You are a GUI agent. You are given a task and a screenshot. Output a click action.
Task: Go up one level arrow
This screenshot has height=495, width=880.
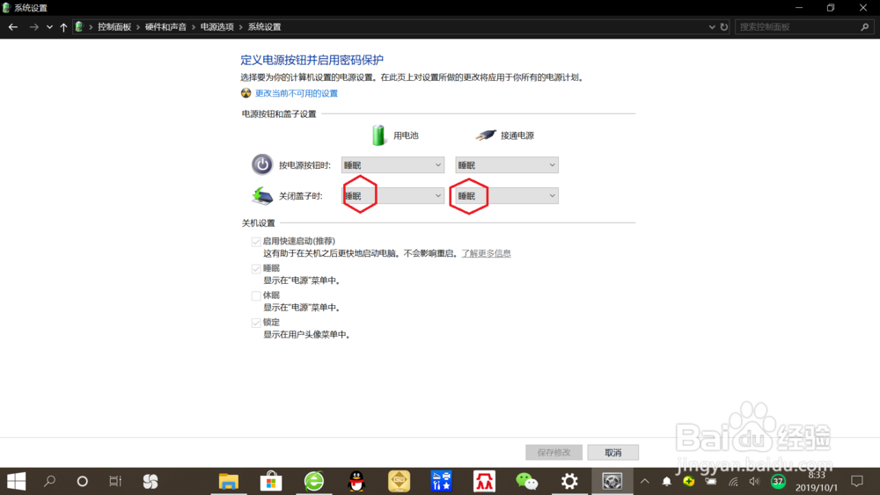pyautogui.click(x=63, y=27)
